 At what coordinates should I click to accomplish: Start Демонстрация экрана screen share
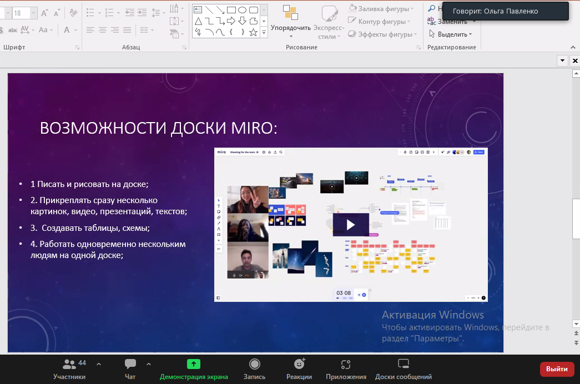tap(194, 369)
